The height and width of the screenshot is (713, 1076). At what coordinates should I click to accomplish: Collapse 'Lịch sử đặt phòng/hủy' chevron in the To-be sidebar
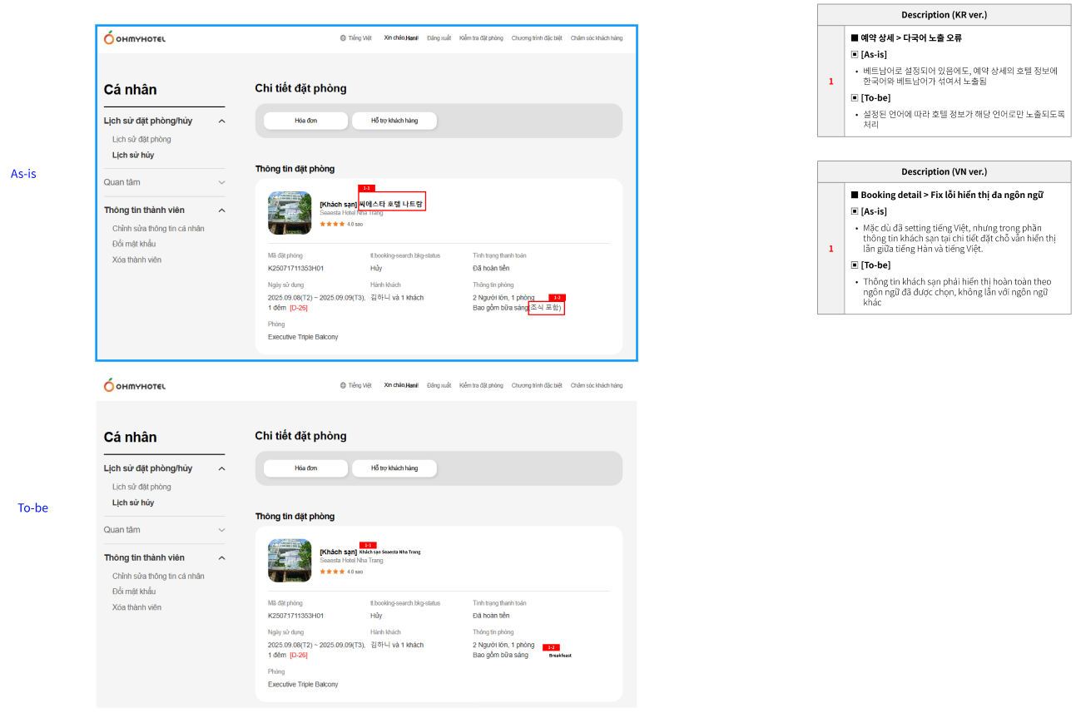pos(221,468)
